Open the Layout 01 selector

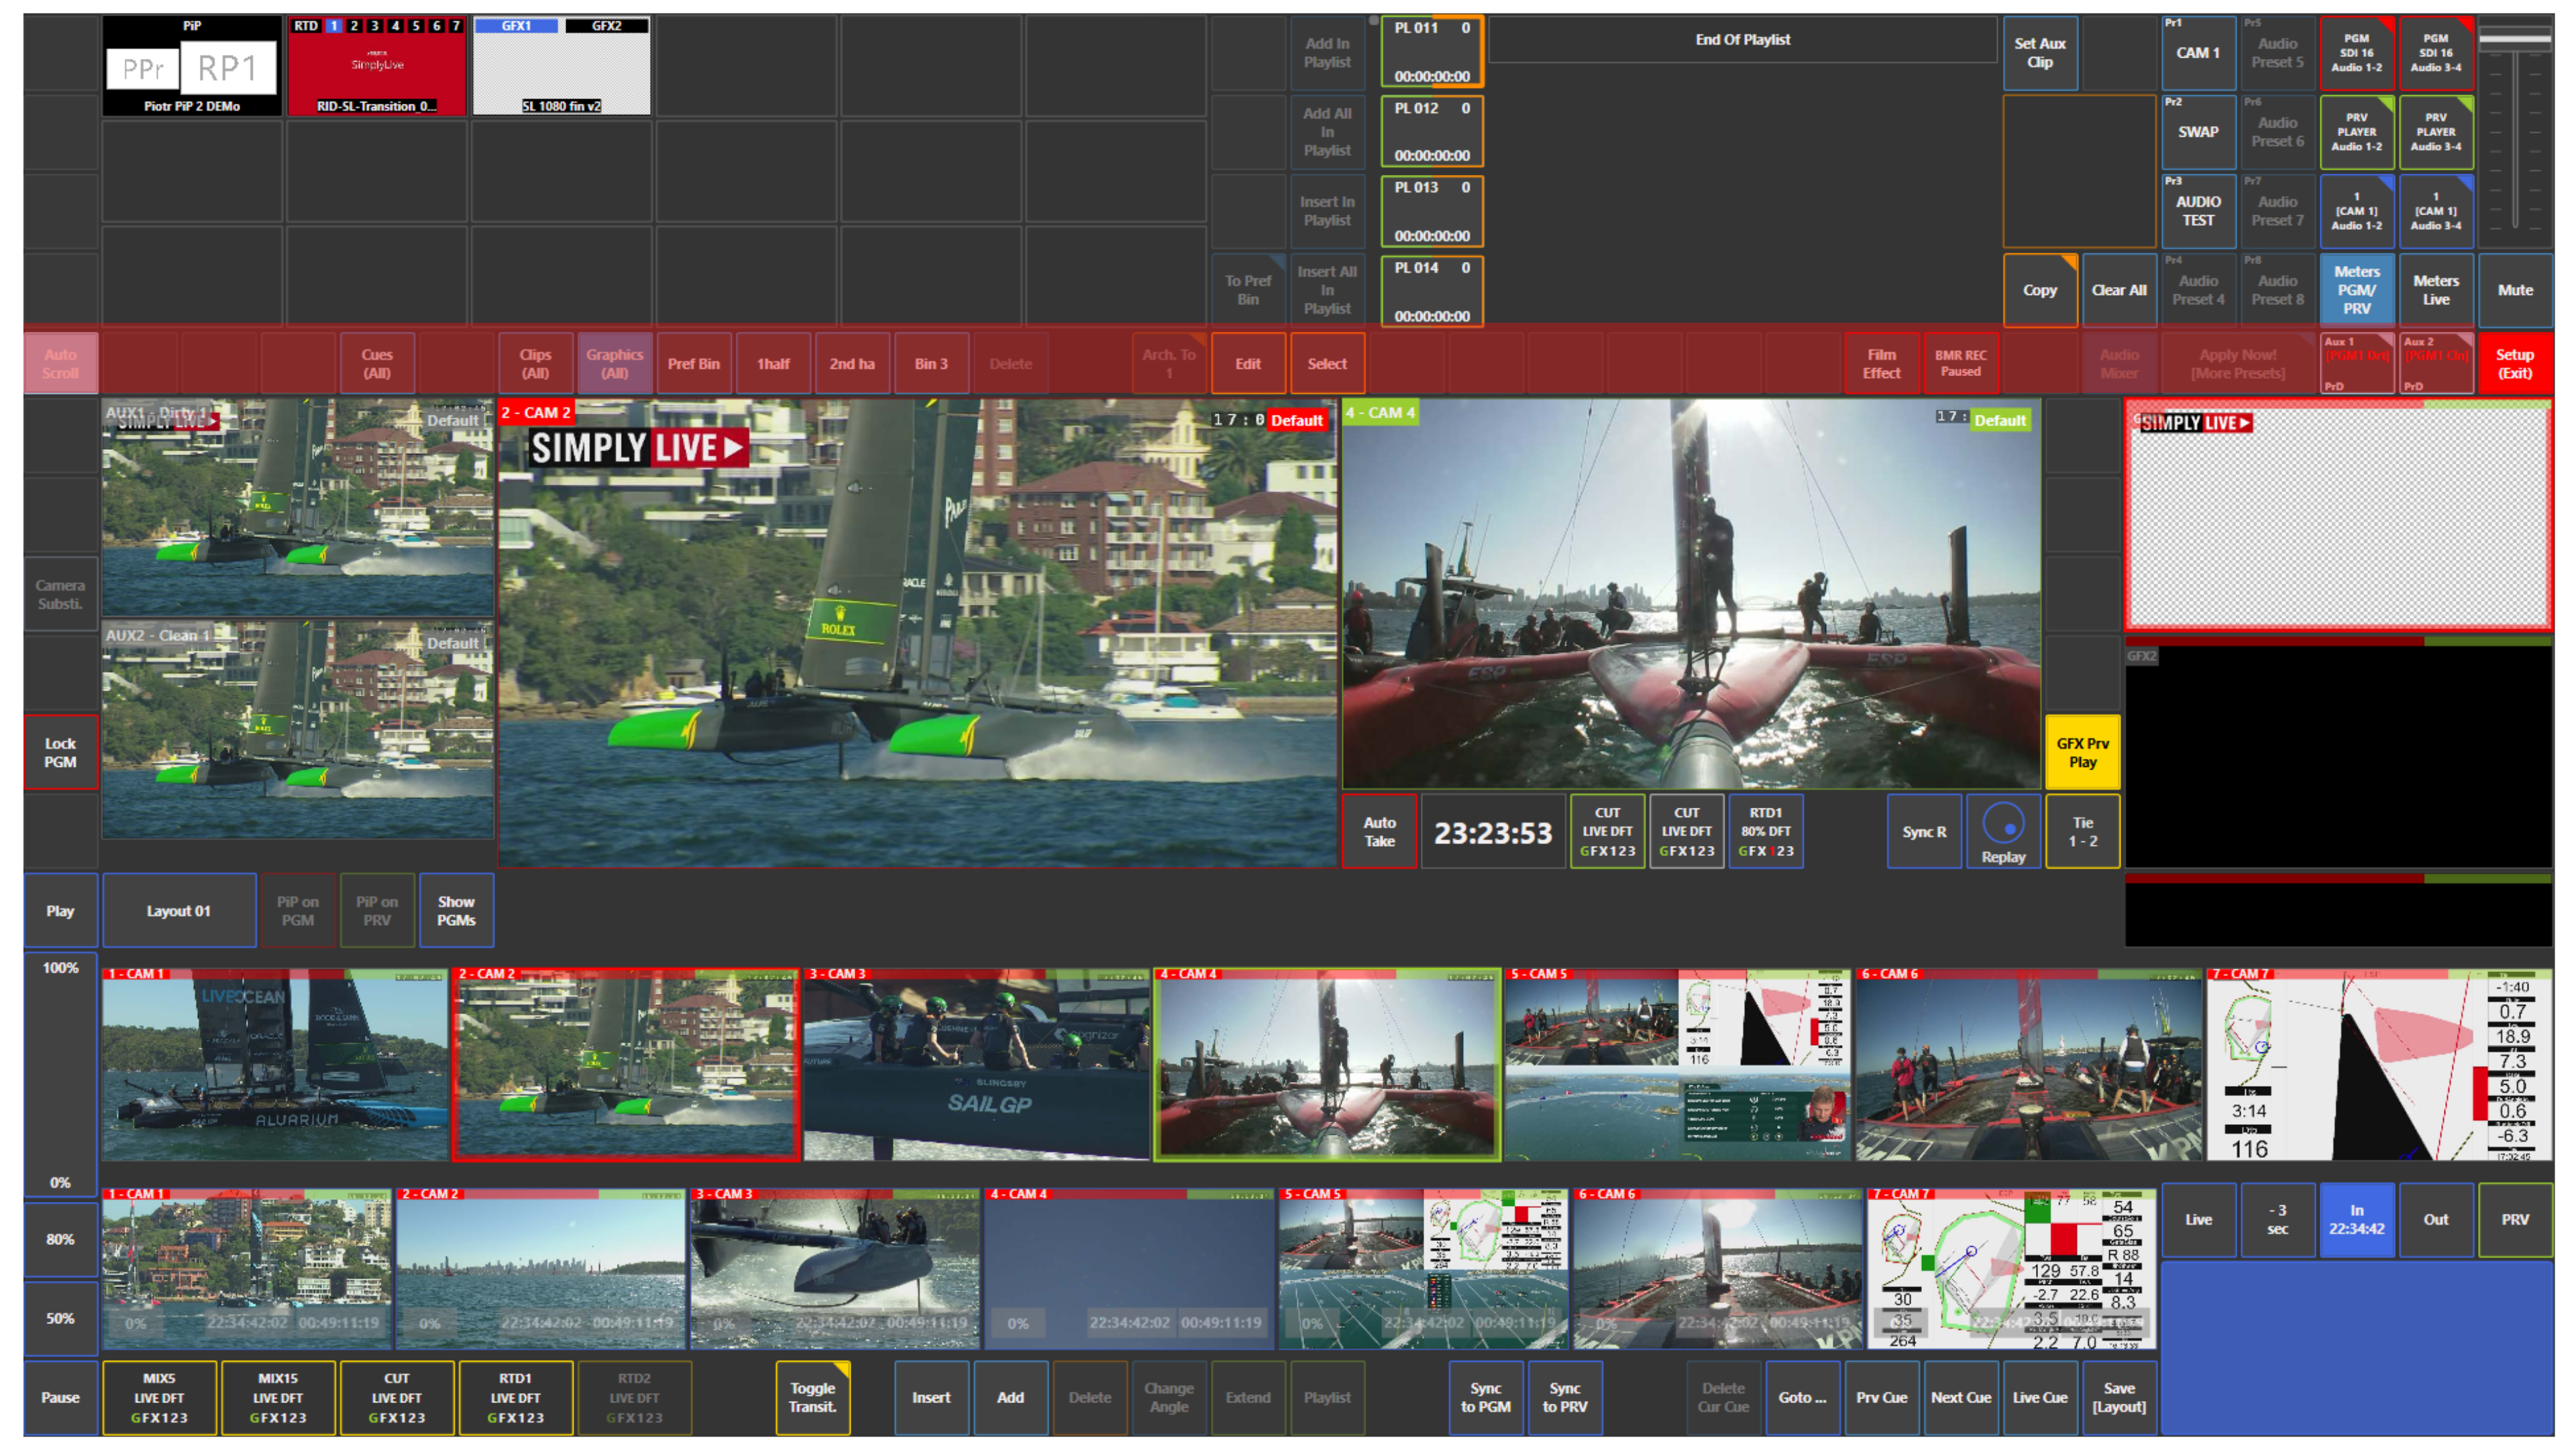coord(179,910)
